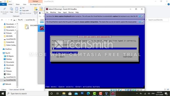The width and height of the screenshot is (170, 96).
Task: Open the Windows Start button
Action: [x=3, y=94]
